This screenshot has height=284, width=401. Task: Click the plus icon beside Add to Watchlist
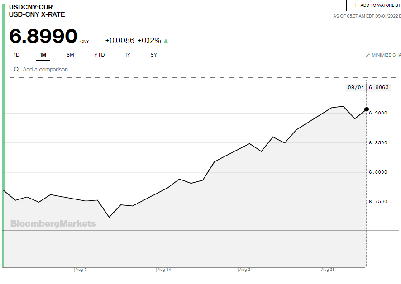click(355, 5)
